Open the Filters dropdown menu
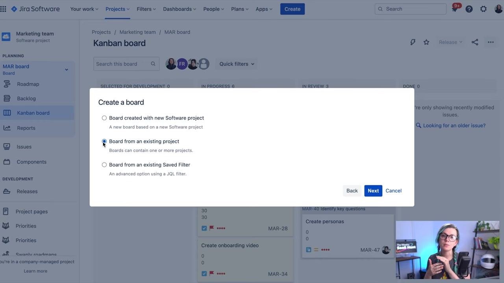This screenshot has width=504, height=283. (146, 9)
